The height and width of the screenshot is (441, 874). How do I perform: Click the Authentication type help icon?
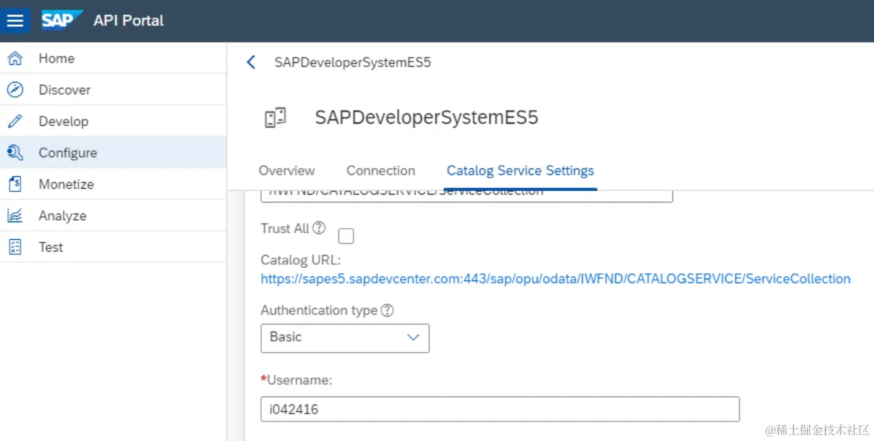(x=387, y=311)
